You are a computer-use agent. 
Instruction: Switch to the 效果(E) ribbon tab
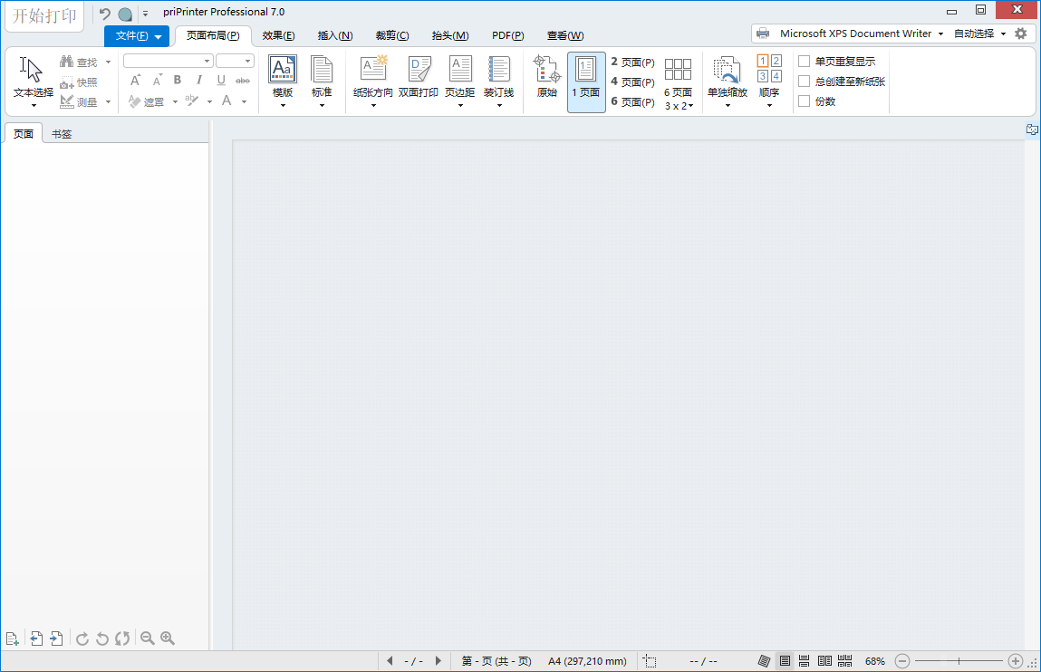point(278,35)
